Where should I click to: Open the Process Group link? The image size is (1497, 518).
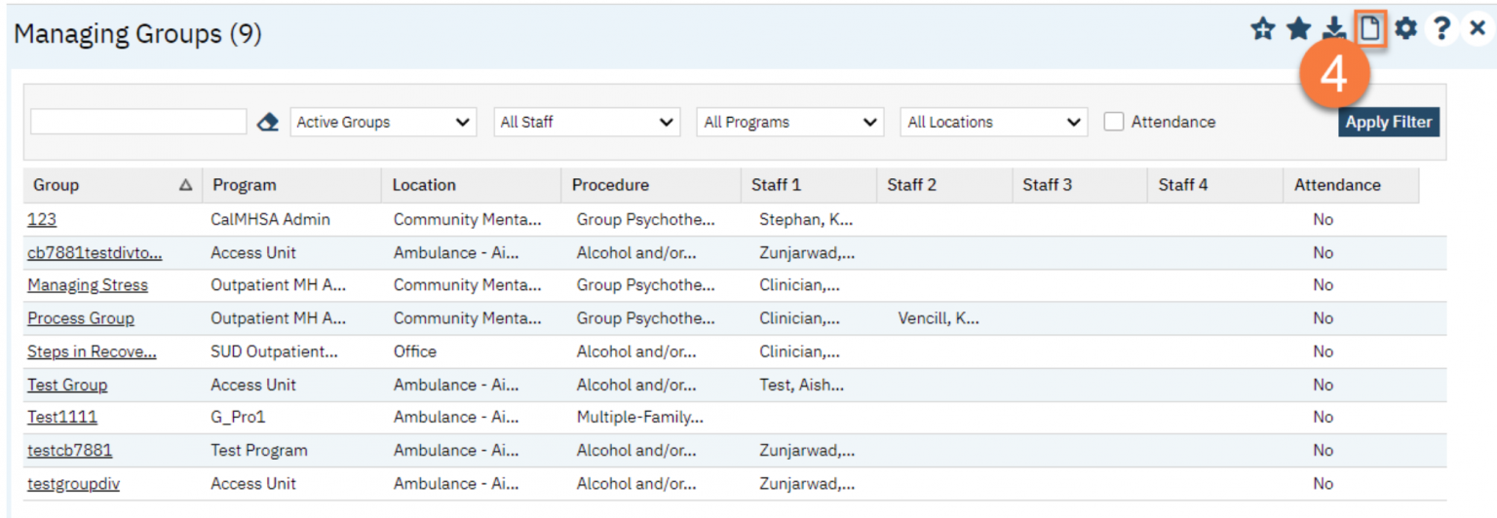pos(81,318)
